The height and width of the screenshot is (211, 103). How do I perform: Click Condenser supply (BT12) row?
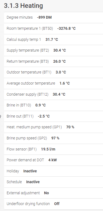click(54, 94)
